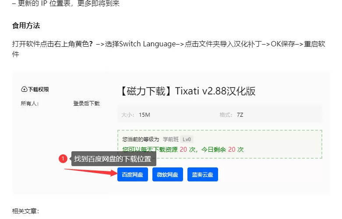342x219 pixels.
Task: Select the Tixati v2.88汉化版 title
Action: point(187,91)
